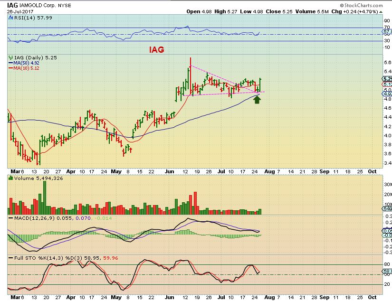Click the 'Open 4.98' value

coord(199,11)
